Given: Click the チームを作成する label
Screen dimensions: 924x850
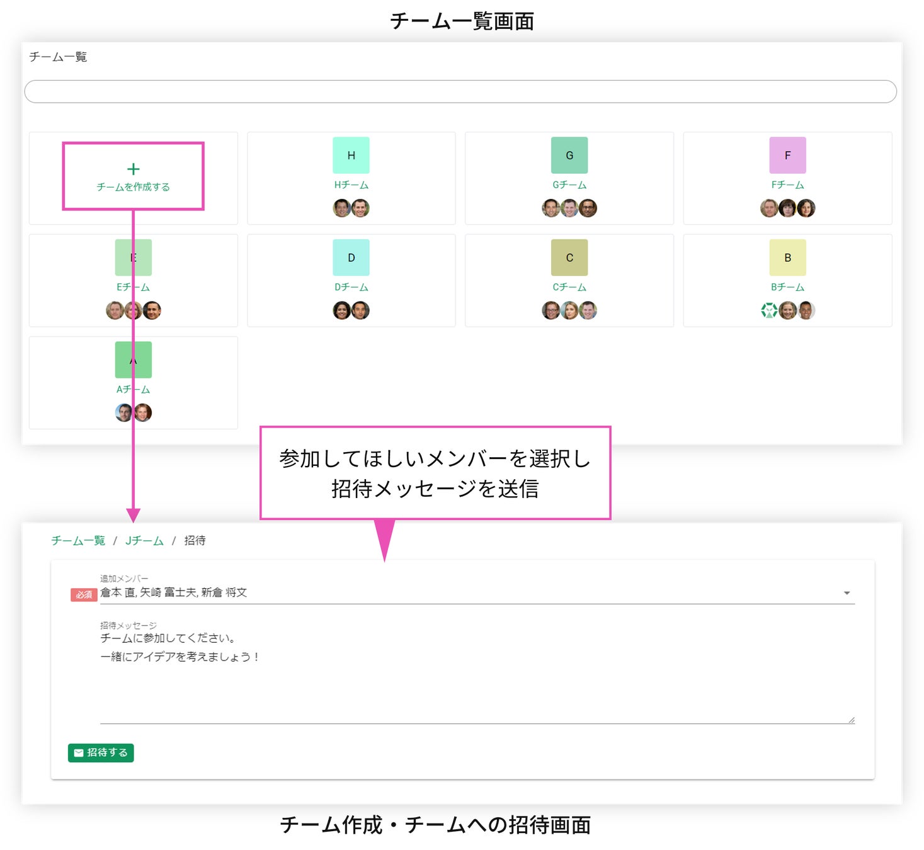Looking at the screenshot, I should pyautogui.click(x=133, y=187).
